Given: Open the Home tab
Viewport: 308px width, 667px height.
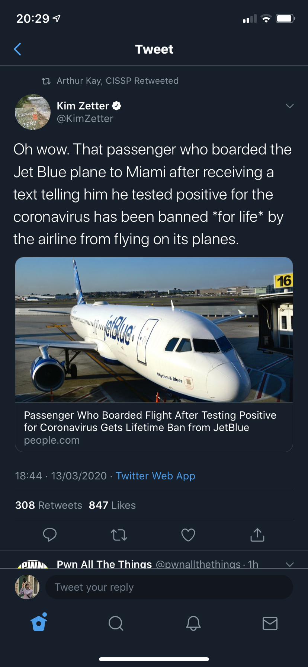Looking at the screenshot, I should 39,622.
